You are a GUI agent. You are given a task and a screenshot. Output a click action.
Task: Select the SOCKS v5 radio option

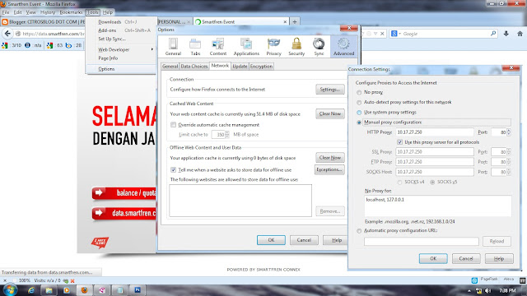432,183
